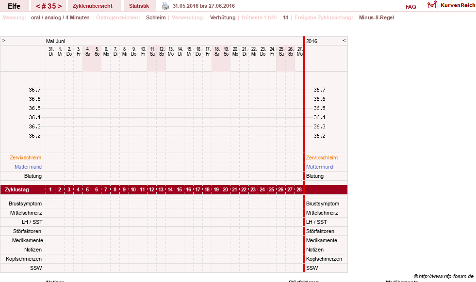Click the KurvenReich text link
The image size is (476, 282).
point(458,5)
